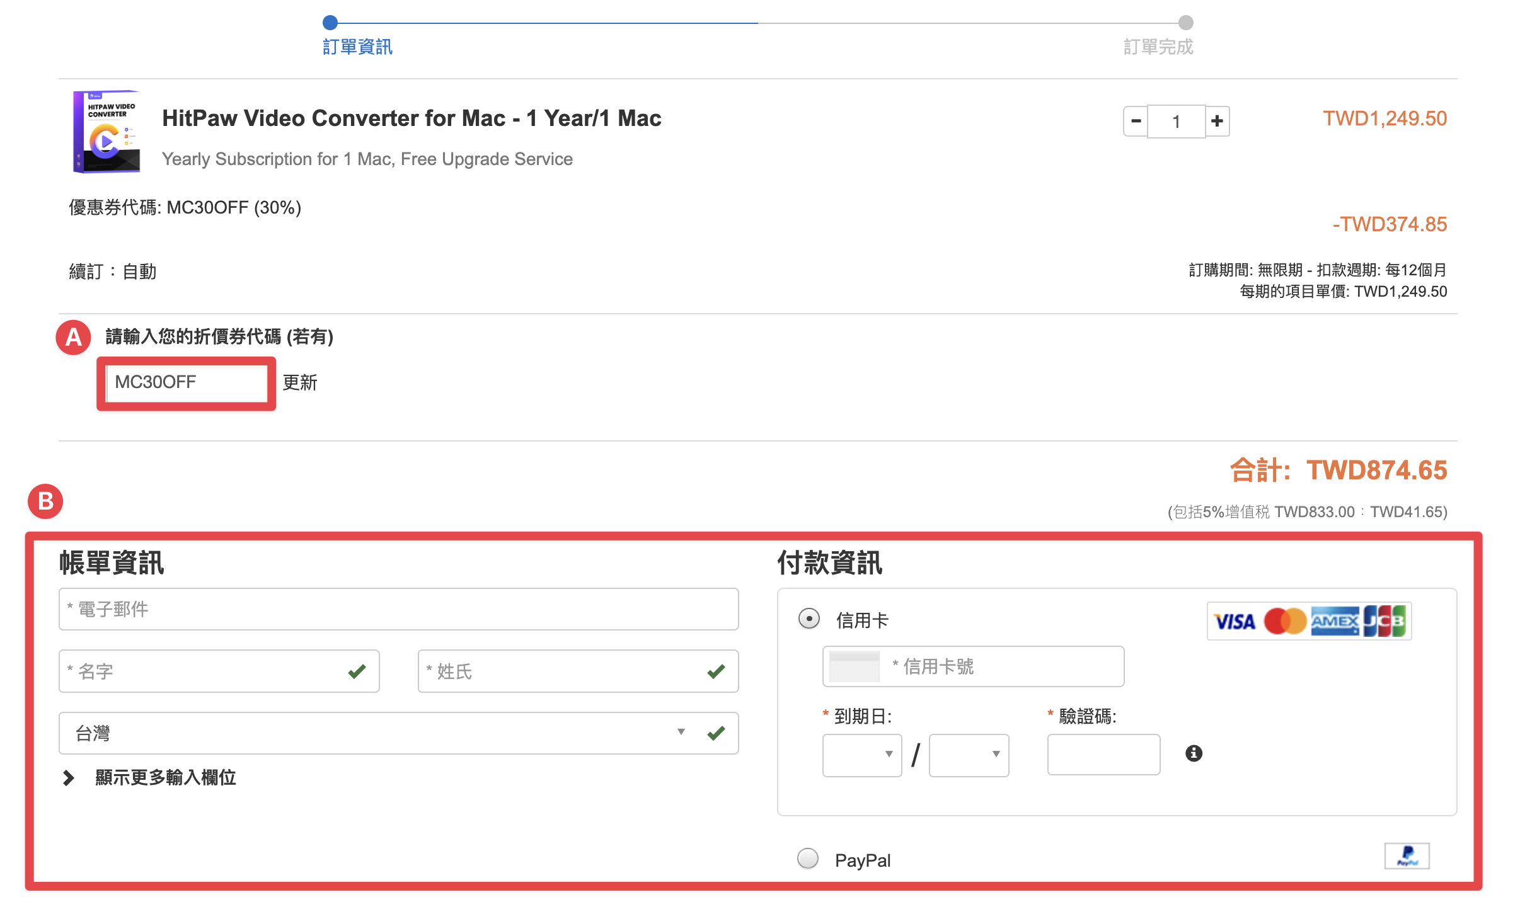Screen dimensions: 1520x902
Task: Click the PayPal payment option label
Action: 863,860
